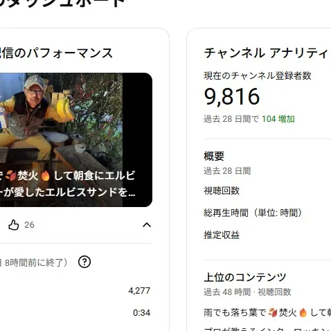The image size is (331, 331).
Task: Open the 視聴回数 metric row
Action: (x=267, y=190)
